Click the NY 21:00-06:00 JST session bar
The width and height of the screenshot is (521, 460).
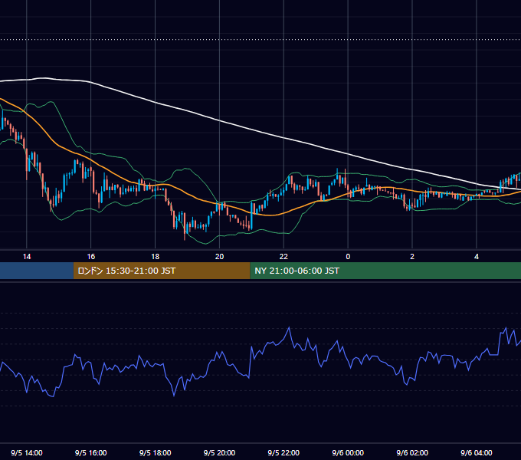(385, 271)
